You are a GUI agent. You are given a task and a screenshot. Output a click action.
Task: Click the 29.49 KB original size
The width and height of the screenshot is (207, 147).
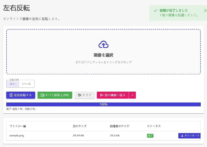pyautogui.click(x=78, y=136)
